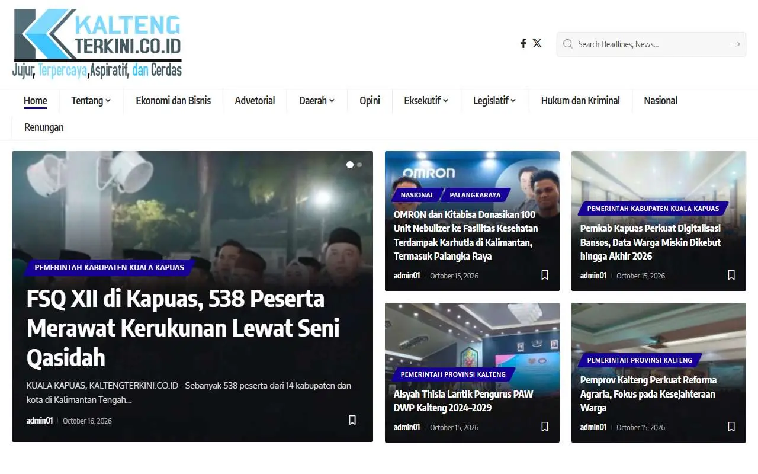Select the first slider dot
This screenshot has width=758, height=474.
coord(350,165)
